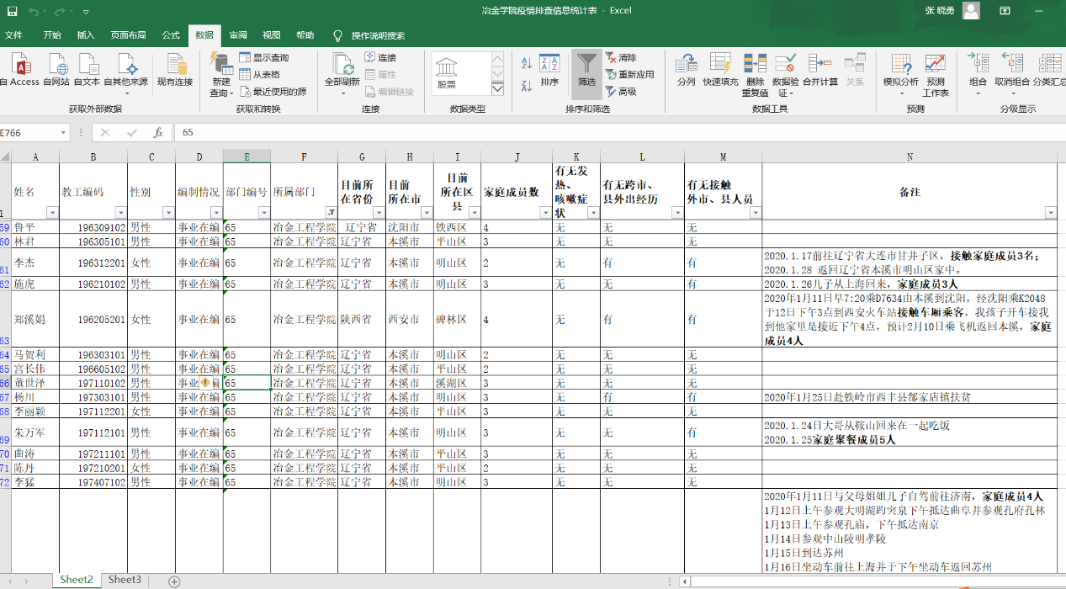Viewport: 1066px width, 589px height.
Task: Click 快速填充 flash fill
Action: (x=720, y=70)
